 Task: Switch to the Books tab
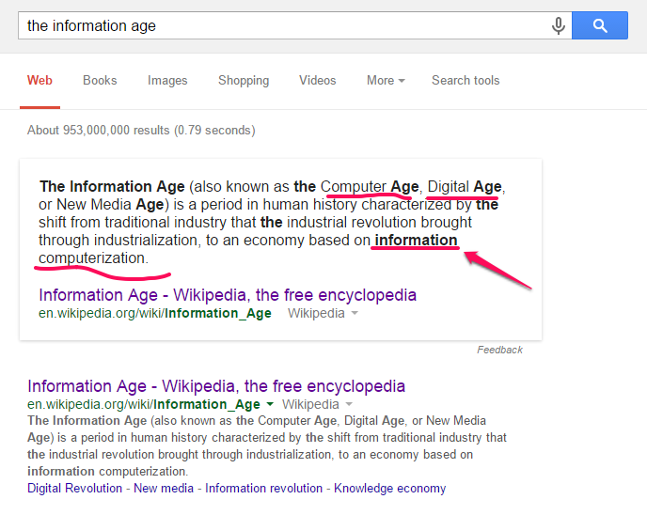point(100,80)
